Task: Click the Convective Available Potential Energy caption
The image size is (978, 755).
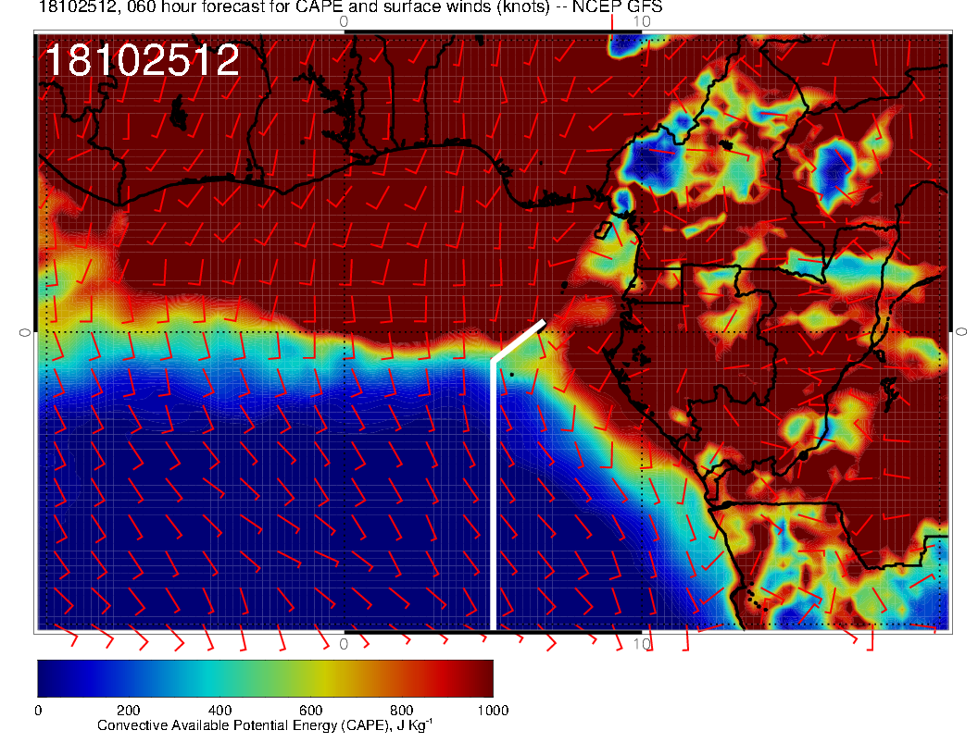Action: [x=265, y=726]
